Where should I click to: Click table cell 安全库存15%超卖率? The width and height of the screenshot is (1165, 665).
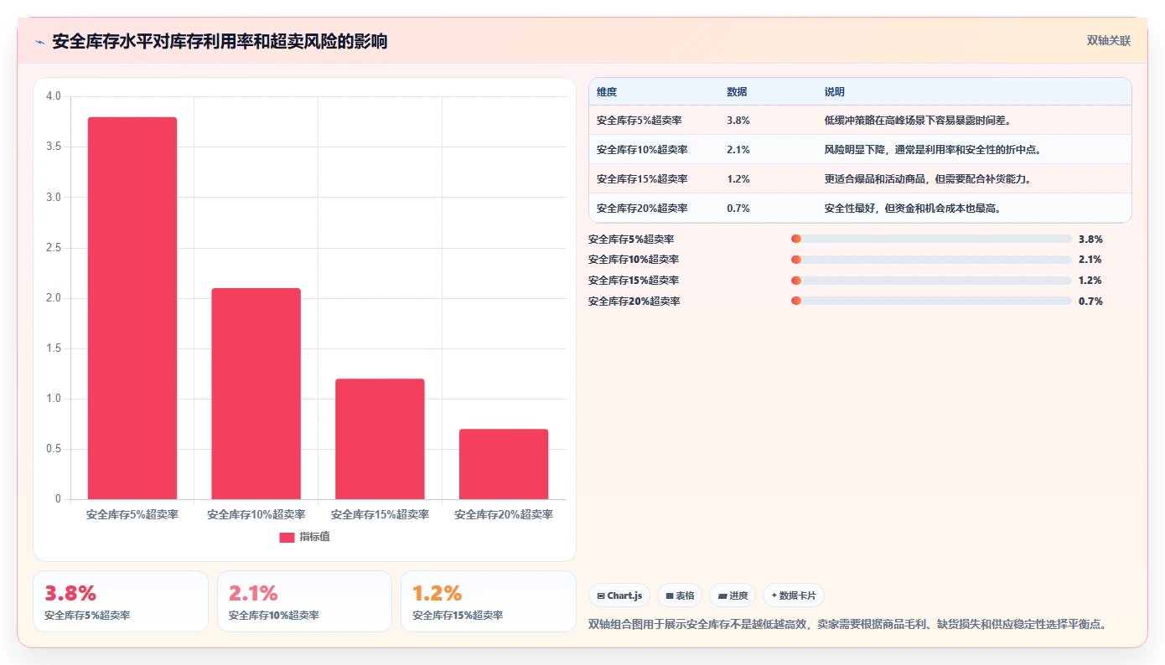[x=642, y=179]
